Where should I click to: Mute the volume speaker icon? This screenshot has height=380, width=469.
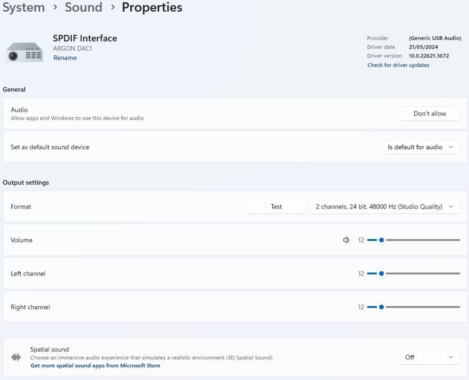coord(346,240)
